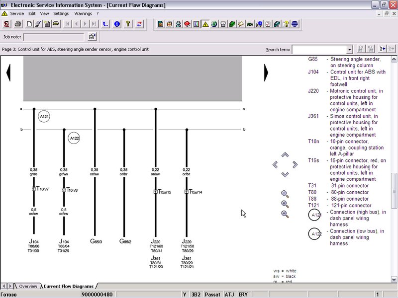Click the blue left-arrow list button
The image size is (398, 298).
tap(382, 49)
